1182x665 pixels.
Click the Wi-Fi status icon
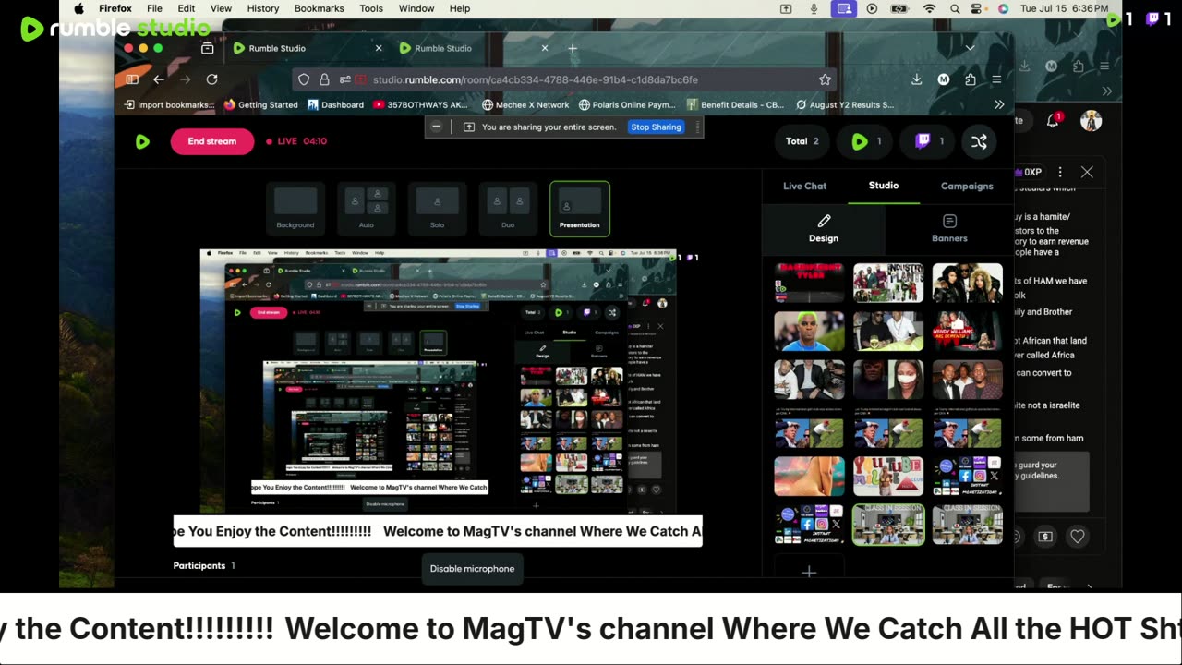[x=929, y=8]
